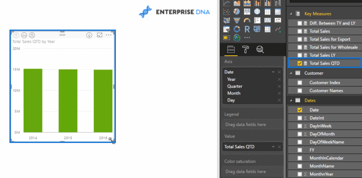Click Color saturation drag data fields box
The height and width of the screenshot is (178, 362).
(x=253, y=171)
